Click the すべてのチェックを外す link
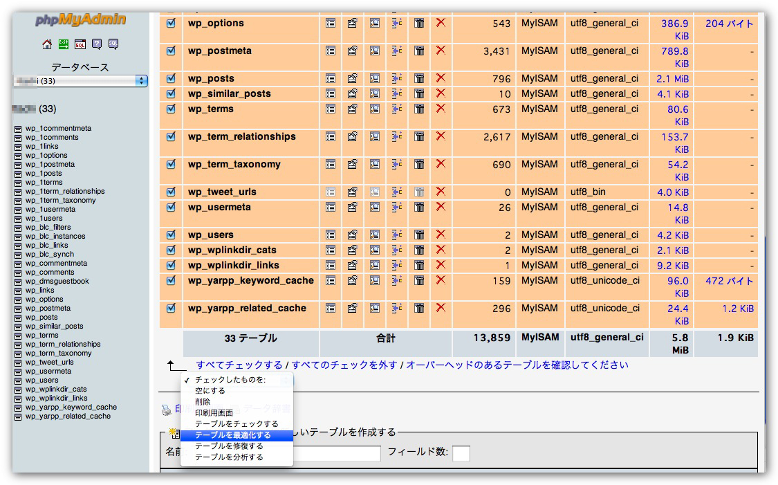Screen dimensions: 778x485 pyautogui.click(x=344, y=365)
